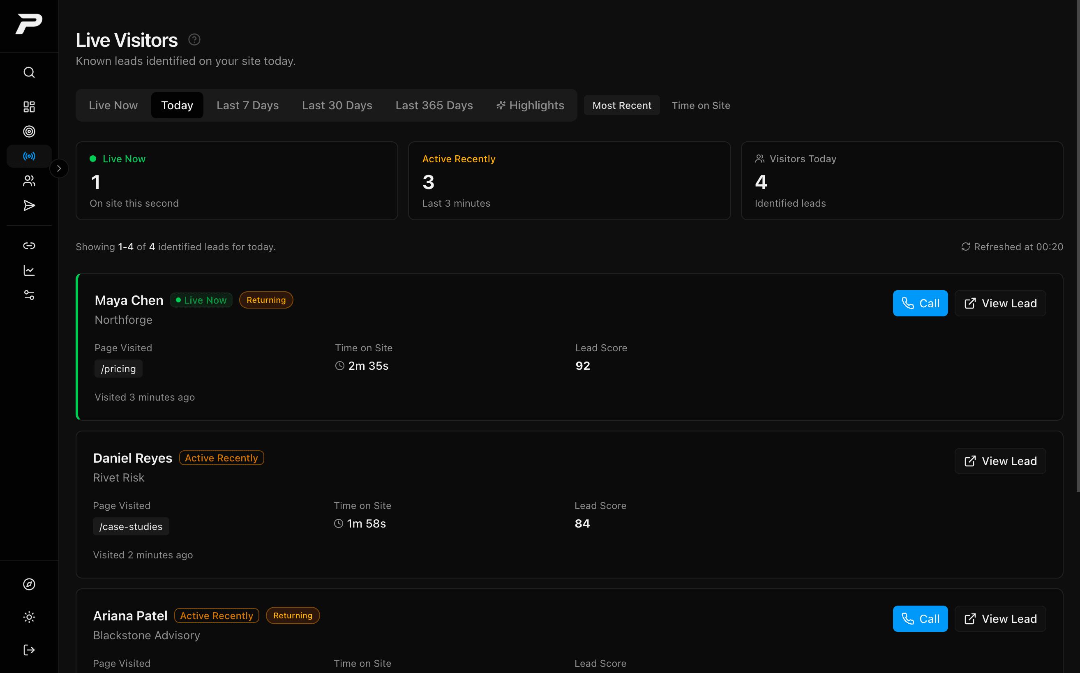Click lead score 92

point(583,366)
